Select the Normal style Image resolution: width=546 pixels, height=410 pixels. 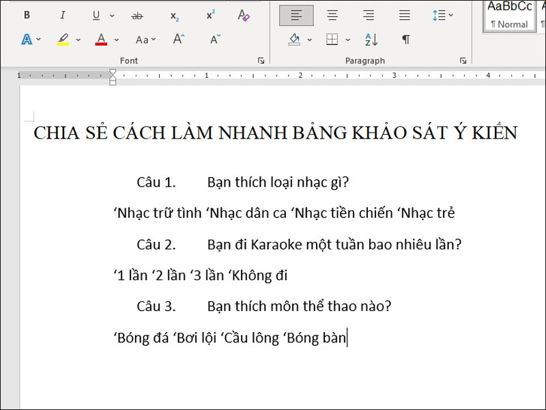coord(509,15)
